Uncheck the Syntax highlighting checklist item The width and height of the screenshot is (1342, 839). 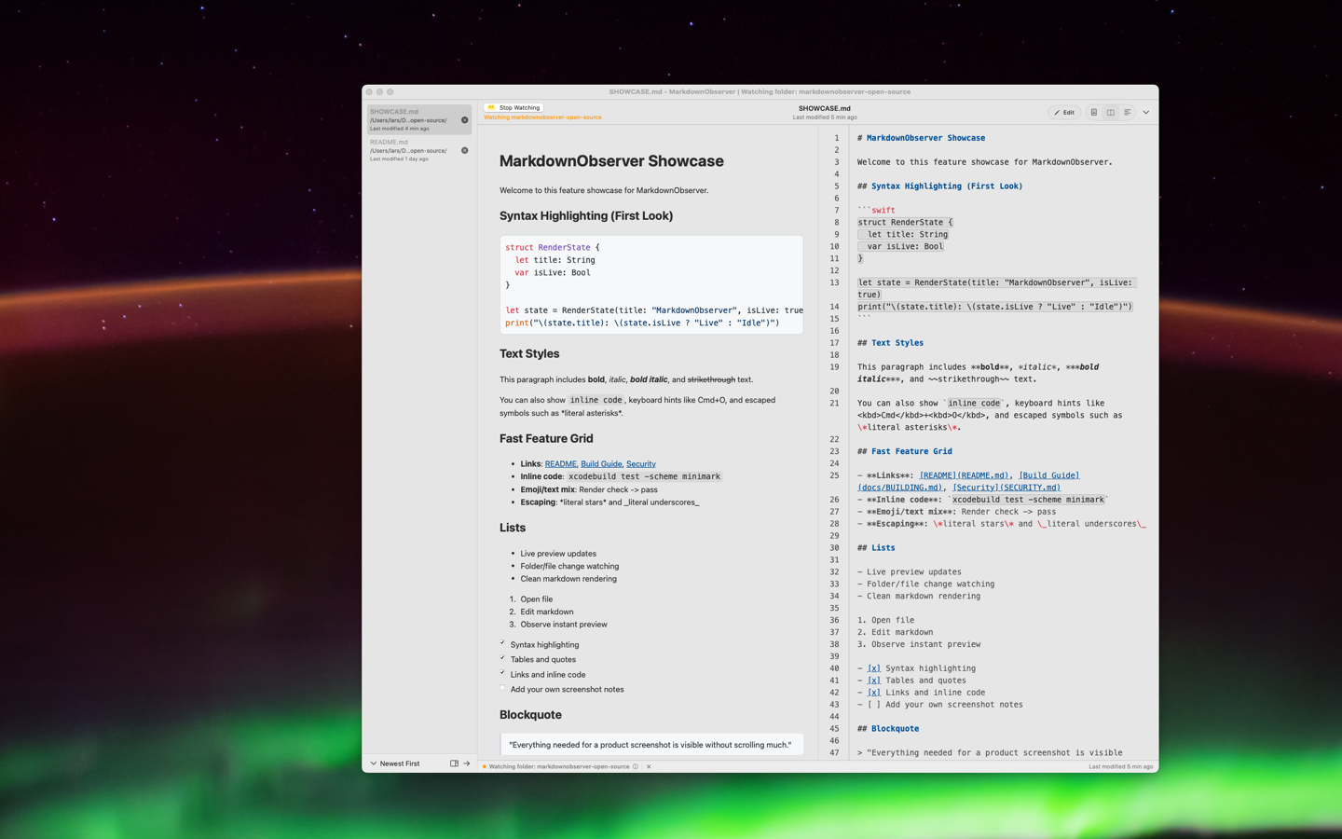click(503, 643)
